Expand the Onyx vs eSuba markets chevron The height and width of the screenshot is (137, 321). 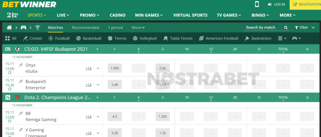[98, 68]
